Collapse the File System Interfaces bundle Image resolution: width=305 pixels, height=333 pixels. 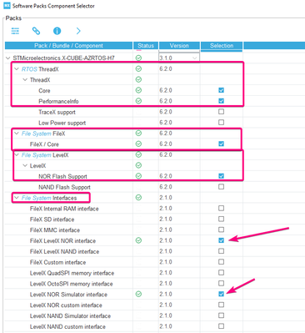point(17,198)
